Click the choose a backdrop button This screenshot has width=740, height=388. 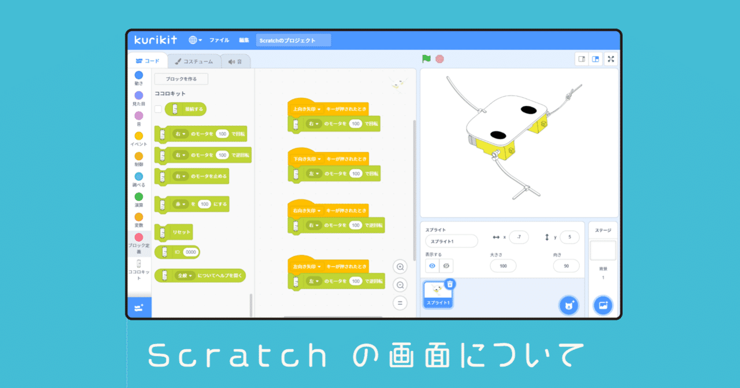click(x=603, y=305)
